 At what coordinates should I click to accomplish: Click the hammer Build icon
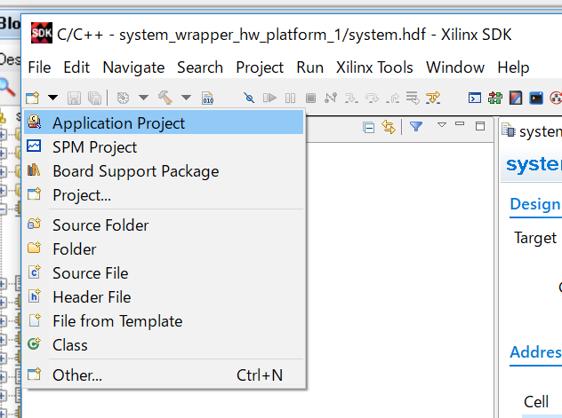click(x=165, y=98)
